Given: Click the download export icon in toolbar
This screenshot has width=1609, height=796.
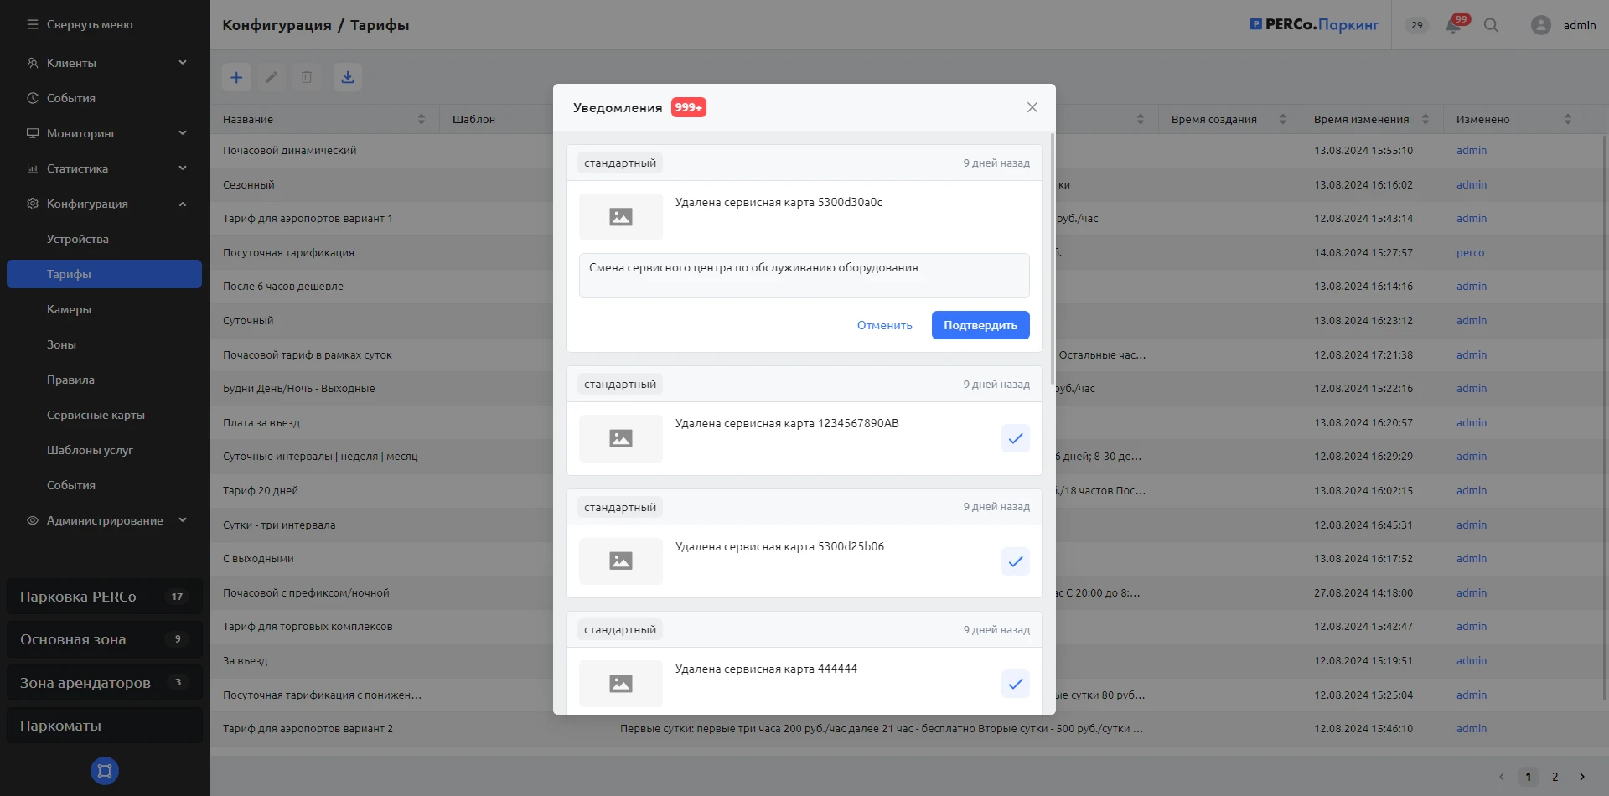Looking at the screenshot, I should click(348, 77).
